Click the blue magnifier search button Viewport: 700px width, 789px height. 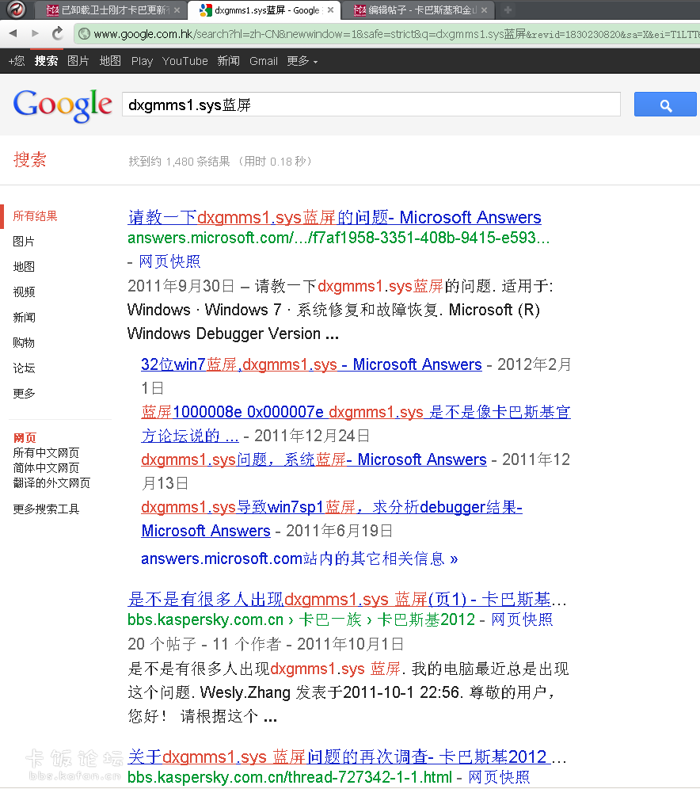click(x=665, y=105)
